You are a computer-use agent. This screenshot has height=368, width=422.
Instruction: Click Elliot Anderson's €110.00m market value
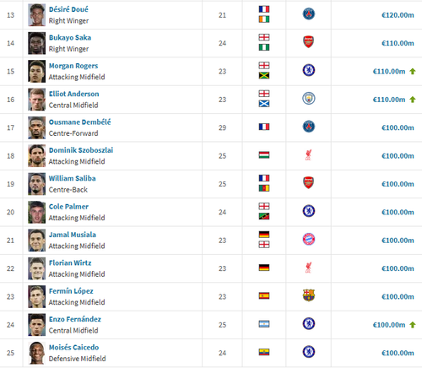tap(389, 100)
